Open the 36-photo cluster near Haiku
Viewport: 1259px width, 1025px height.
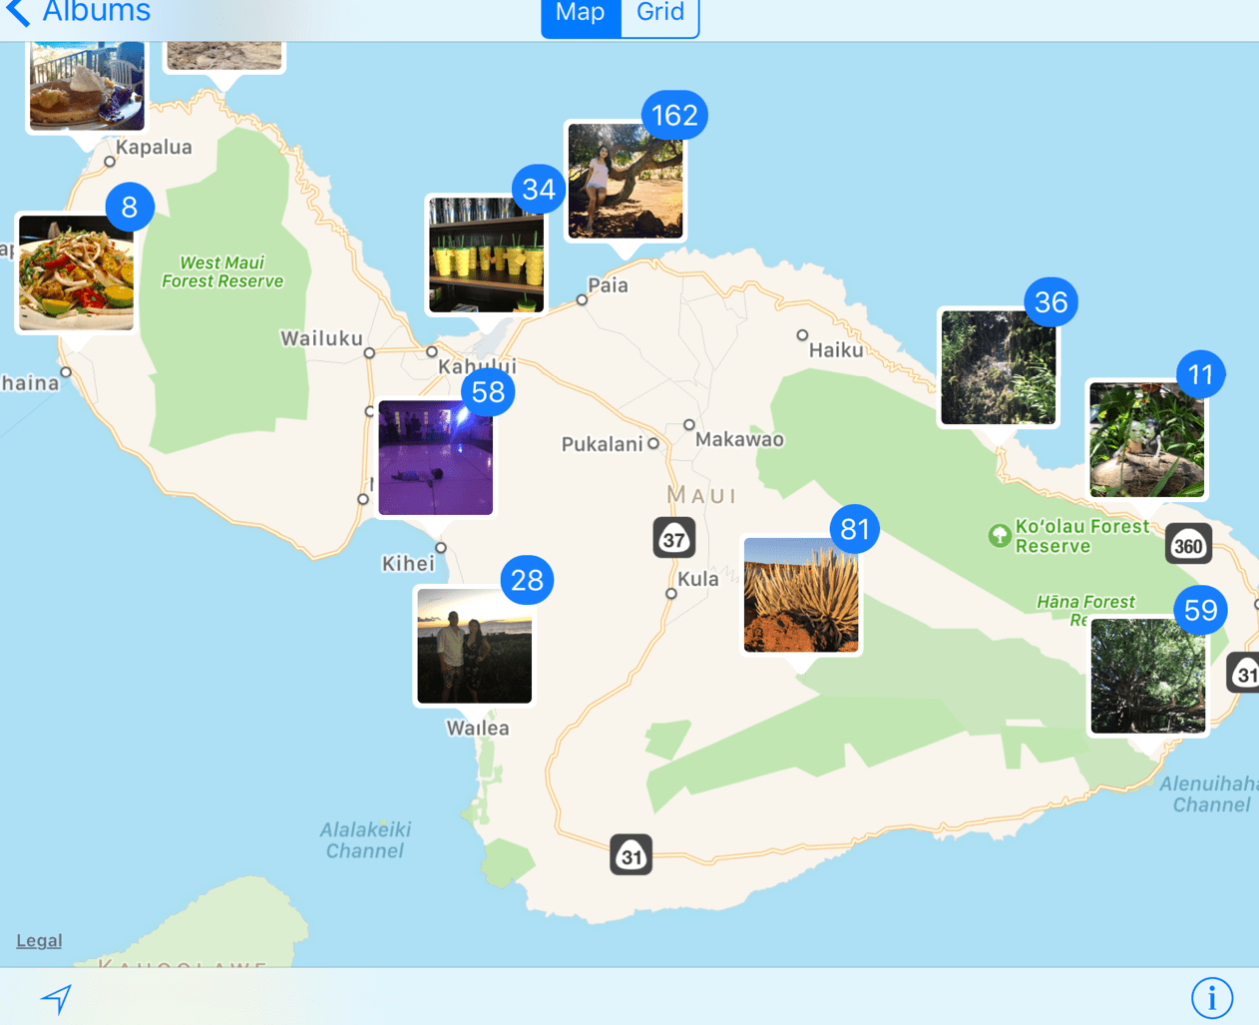tap(998, 367)
